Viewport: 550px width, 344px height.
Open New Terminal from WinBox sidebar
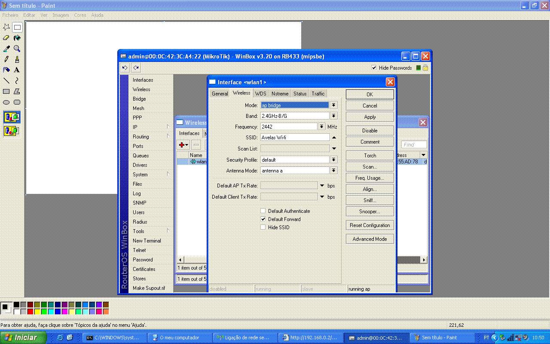[147, 241]
